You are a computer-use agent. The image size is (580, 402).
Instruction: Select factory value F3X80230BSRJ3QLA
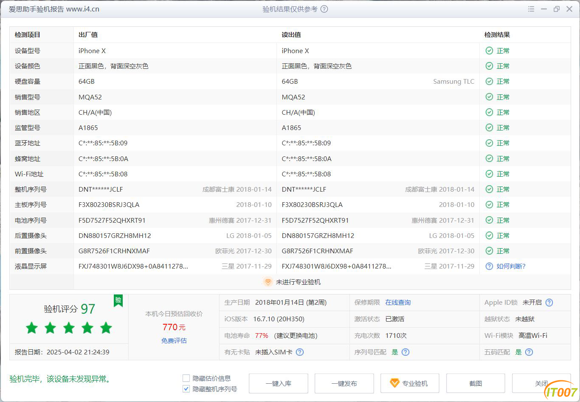pos(109,205)
